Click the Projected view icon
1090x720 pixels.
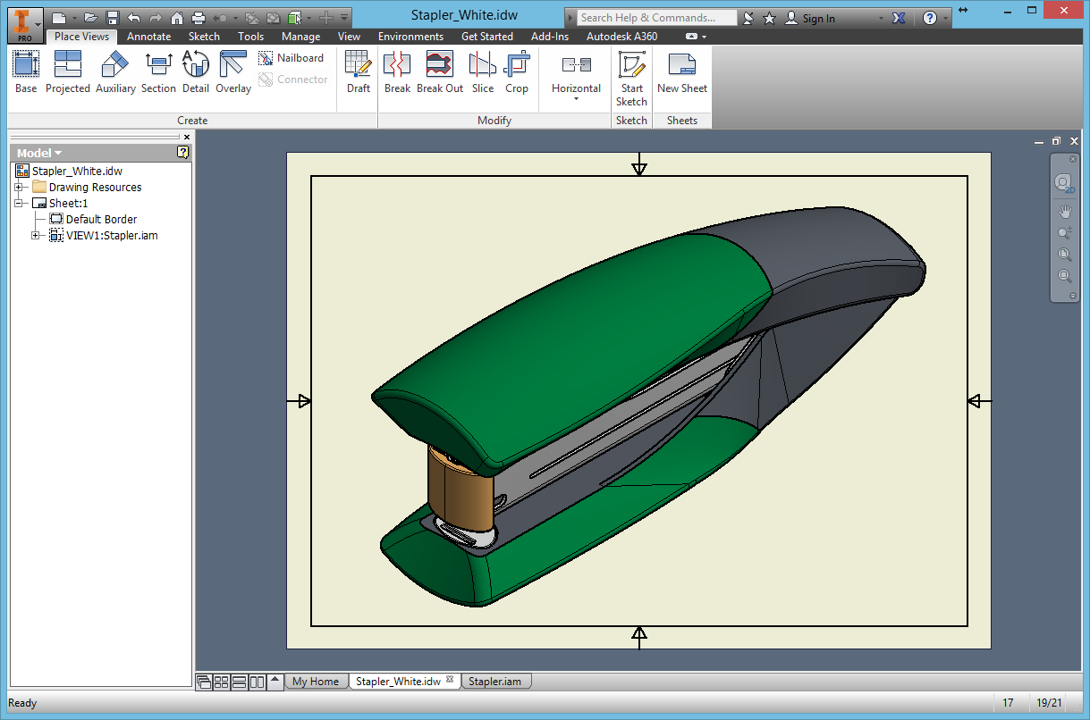point(68,71)
